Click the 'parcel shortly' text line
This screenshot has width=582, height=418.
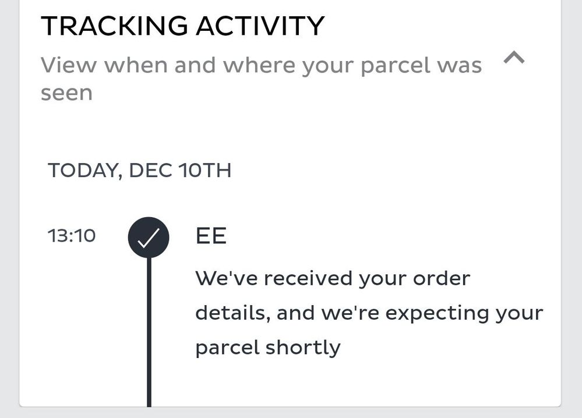tap(267, 348)
